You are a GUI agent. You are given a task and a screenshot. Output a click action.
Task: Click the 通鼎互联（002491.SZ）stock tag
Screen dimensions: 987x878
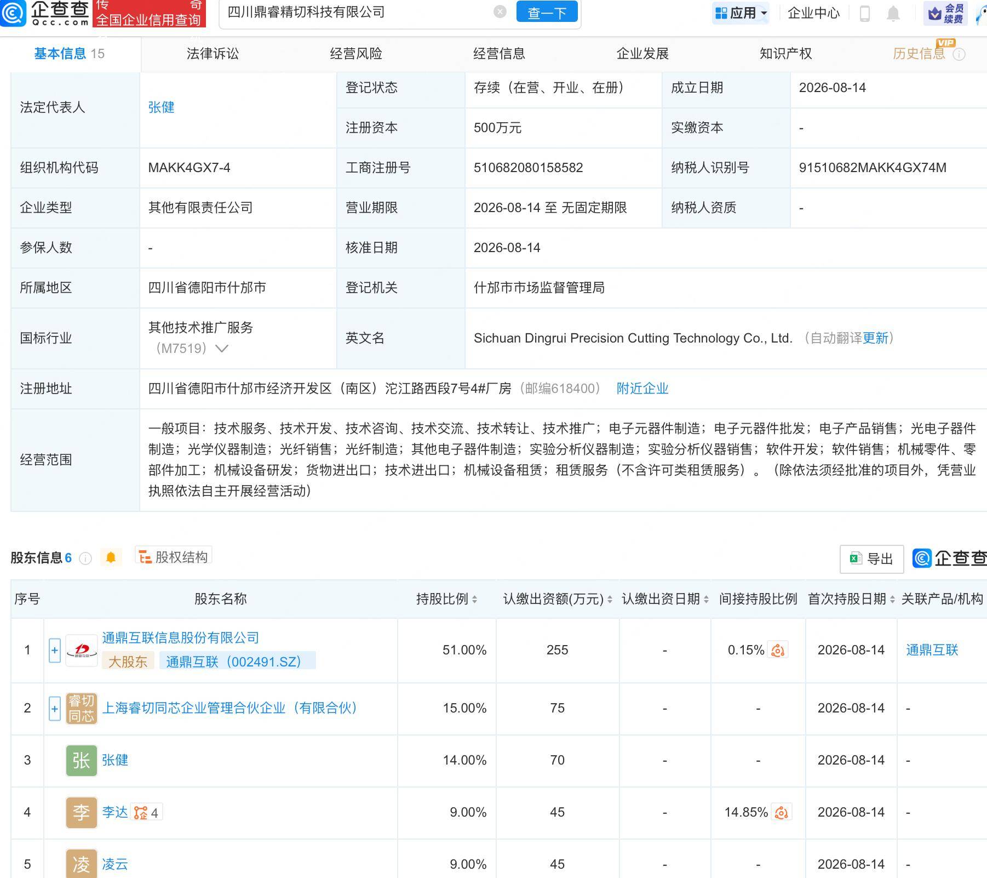tap(238, 662)
